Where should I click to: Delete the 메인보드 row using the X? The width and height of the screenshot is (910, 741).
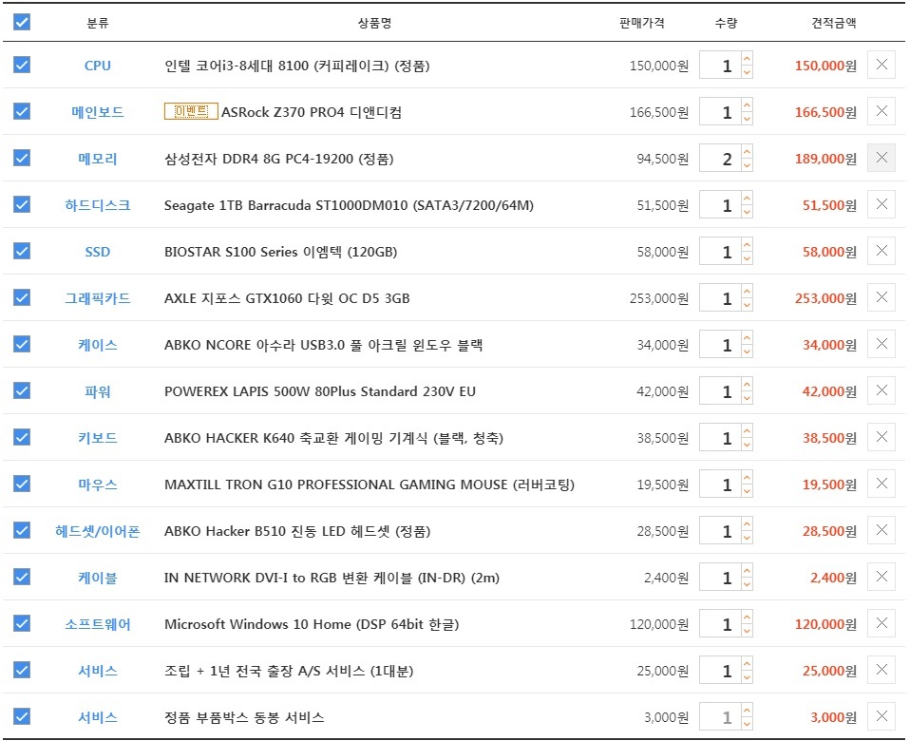point(881,111)
